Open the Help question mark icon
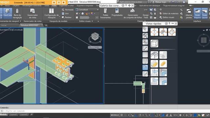This screenshot has height=118, width=210. tap(184, 2)
